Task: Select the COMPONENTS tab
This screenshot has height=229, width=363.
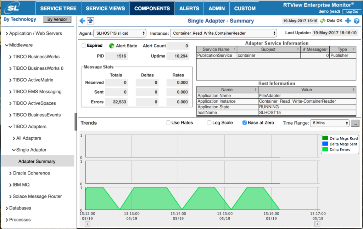Action: pos(152,8)
